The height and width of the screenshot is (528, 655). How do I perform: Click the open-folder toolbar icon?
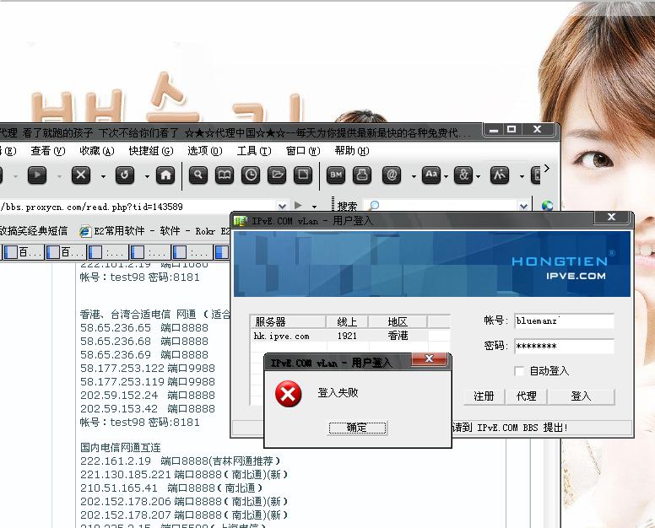pos(277,175)
